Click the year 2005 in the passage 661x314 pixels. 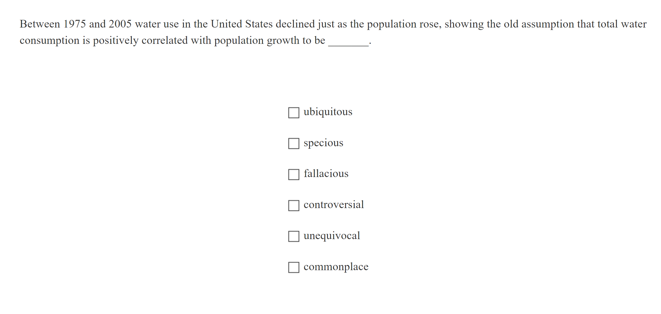coord(120,24)
